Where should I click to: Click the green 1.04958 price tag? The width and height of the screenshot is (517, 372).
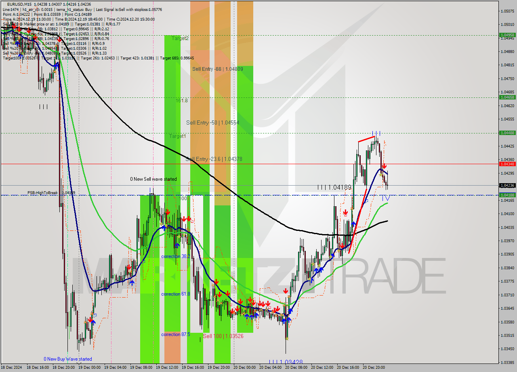tap(507, 35)
